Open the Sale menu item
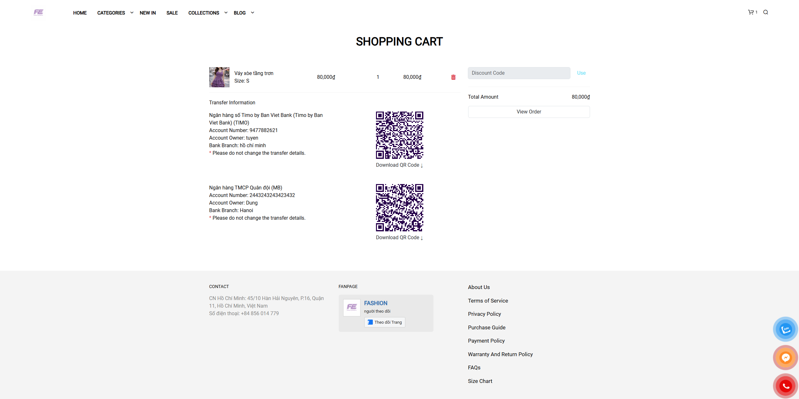 (x=172, y=13)
